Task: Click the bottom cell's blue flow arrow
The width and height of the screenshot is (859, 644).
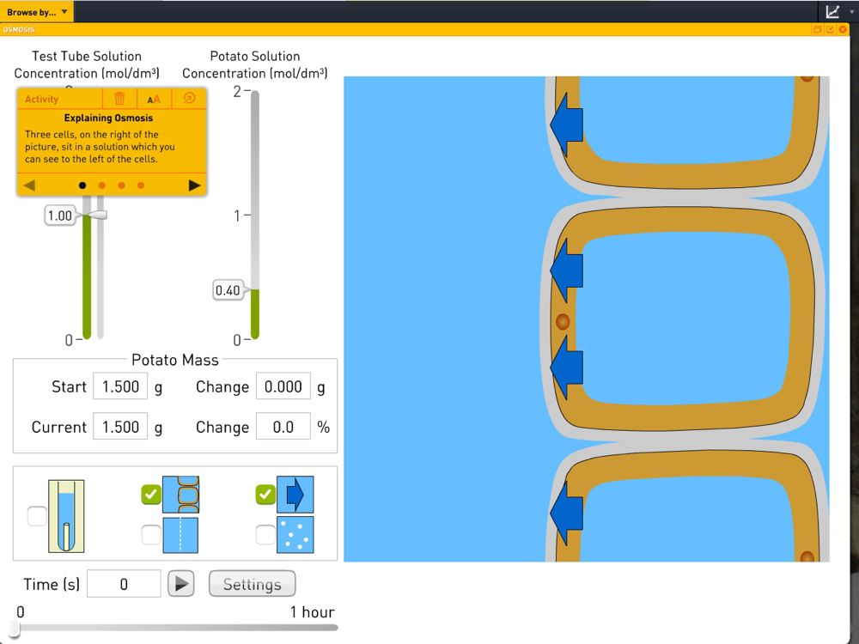Action: click(x=566, y=513)
